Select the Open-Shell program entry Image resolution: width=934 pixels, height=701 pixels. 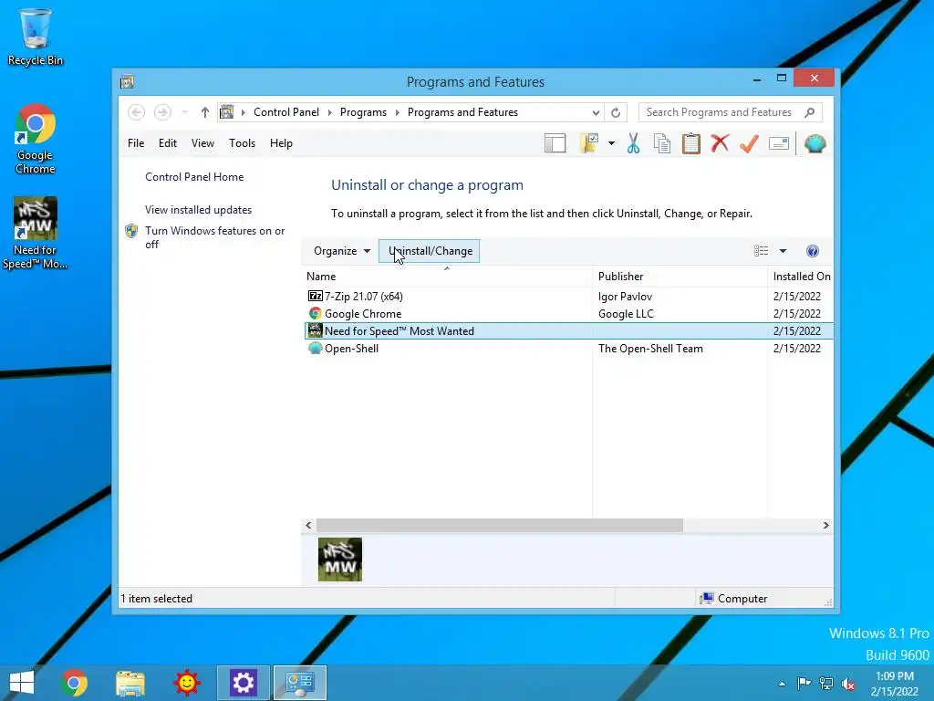tap(568, 348)
